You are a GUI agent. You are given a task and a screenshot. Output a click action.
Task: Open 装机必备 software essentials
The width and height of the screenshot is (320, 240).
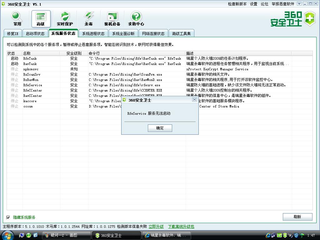[112, 19]
